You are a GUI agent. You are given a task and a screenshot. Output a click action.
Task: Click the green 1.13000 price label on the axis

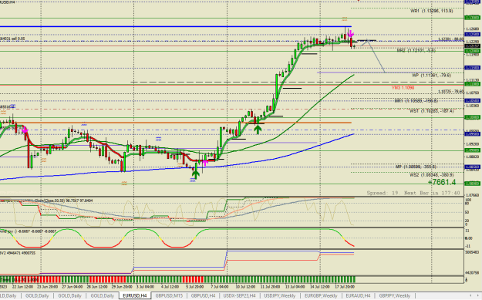[x=472, y=18]
